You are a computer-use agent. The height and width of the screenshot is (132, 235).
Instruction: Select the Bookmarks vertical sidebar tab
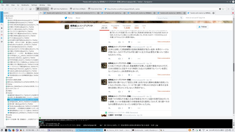(x=1, y=17)
